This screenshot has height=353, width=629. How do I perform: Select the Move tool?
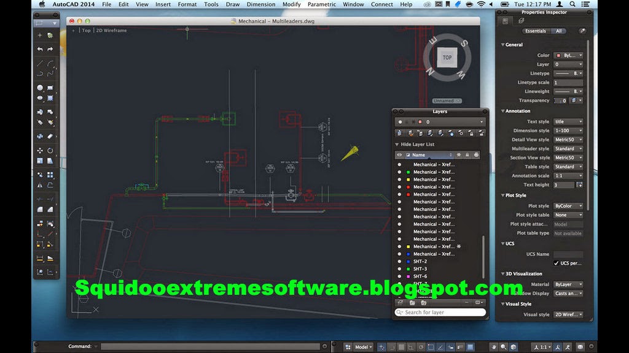[x=40, y=151]
